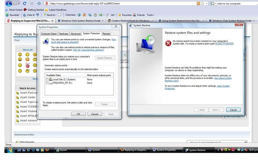258x161 pixels.
Task: Click Insert: Center quick access item
Action: (x=26, y=97)
